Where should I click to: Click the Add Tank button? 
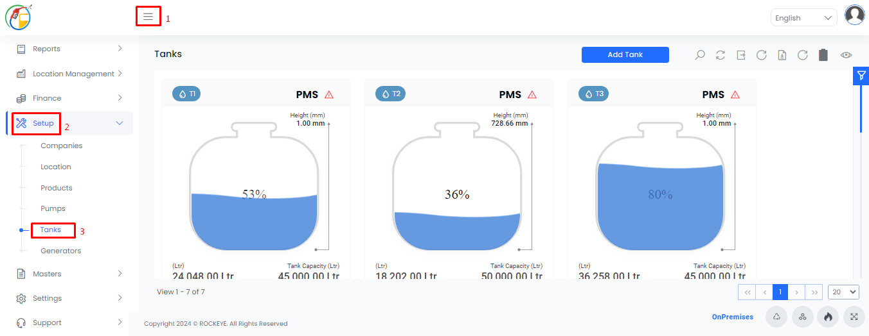(x=625, y=55)
